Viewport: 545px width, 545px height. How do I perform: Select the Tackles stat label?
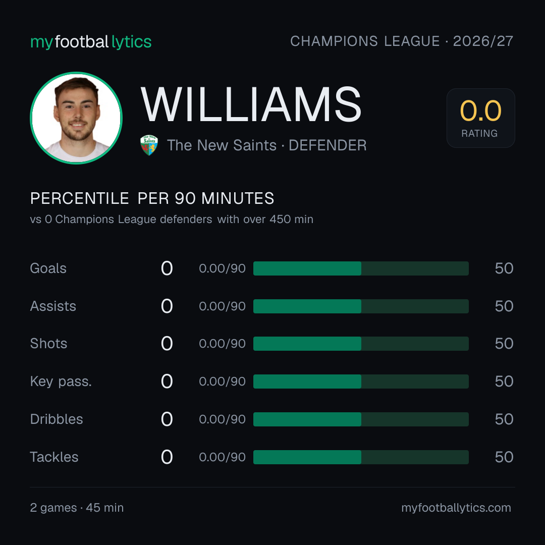tap(54, 457)
